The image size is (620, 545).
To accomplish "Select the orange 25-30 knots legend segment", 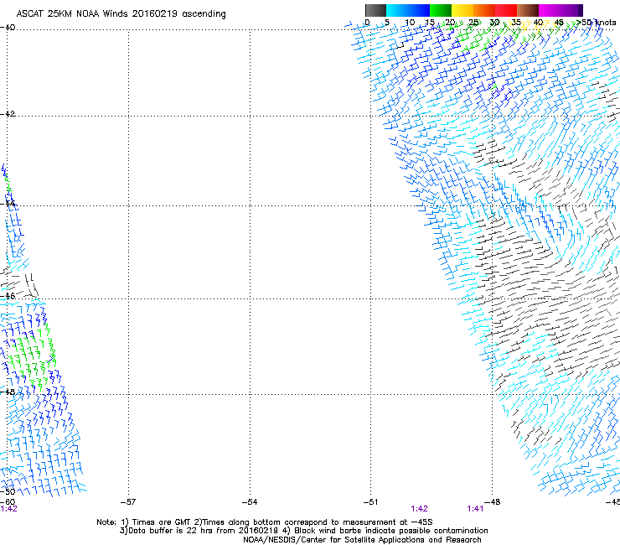I will click(484, 10).
